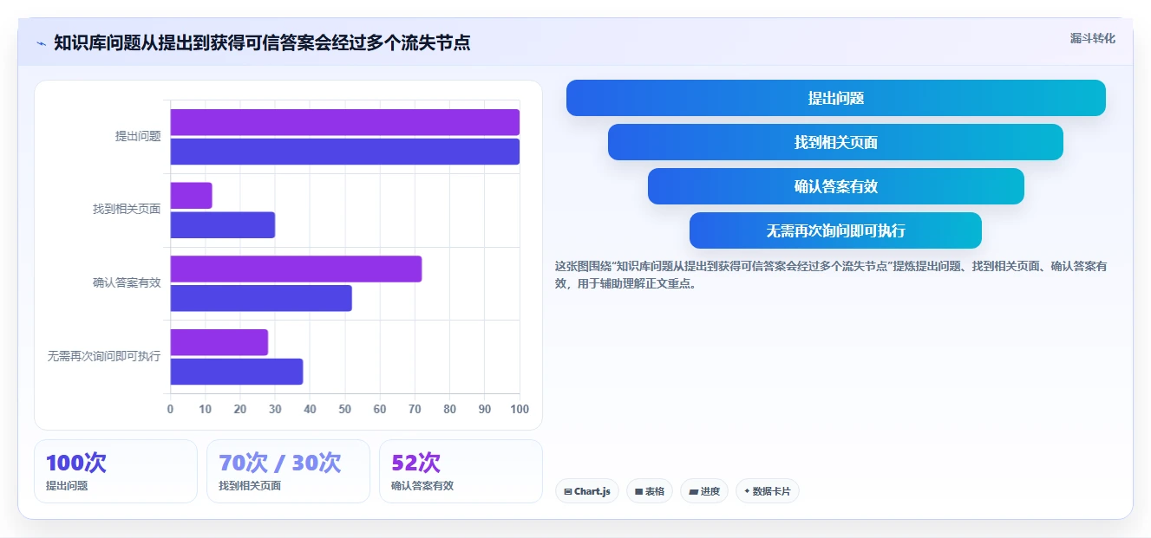Click the 52次 stat card
1151x538 pixels.
pyautogui.click(x=461, y=471)
